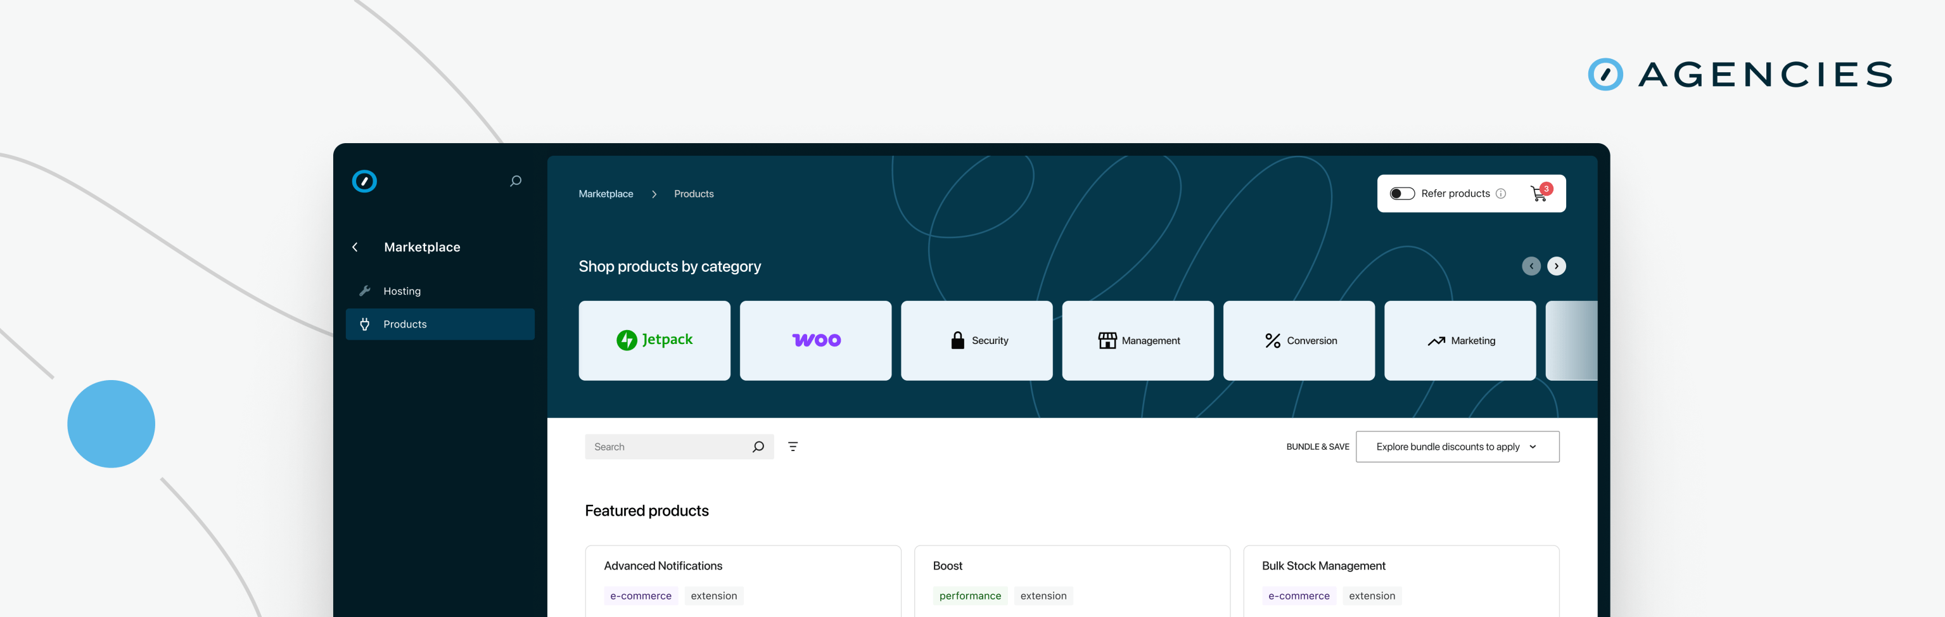Click the Jetpack category card logo
Image resolution: width=1945 pixels, height=617 pixels.
(654, 340)
